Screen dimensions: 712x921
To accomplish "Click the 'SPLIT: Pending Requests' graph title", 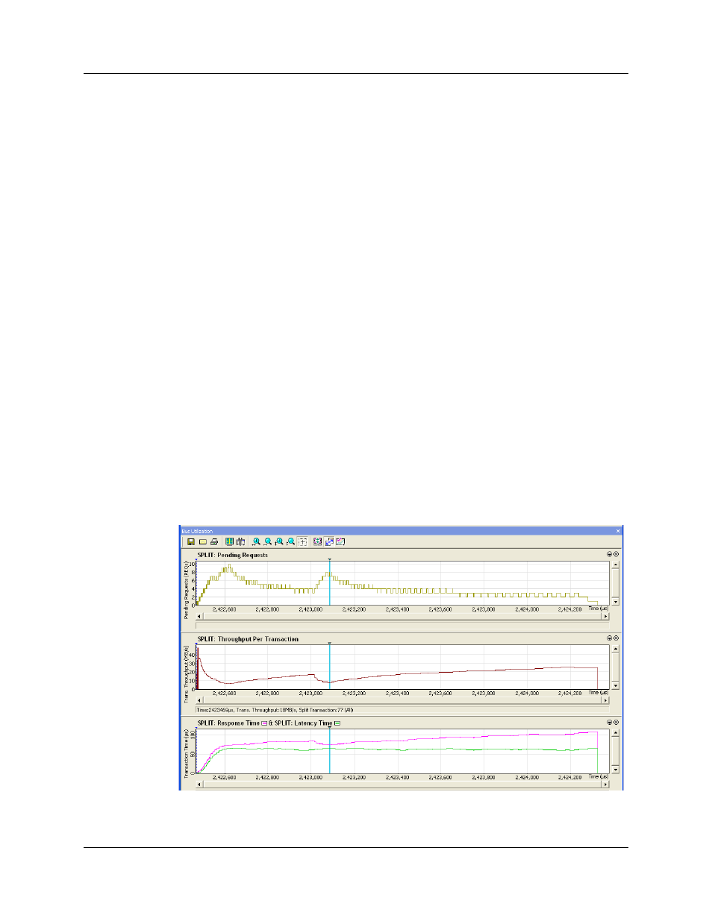I will pos(232,555).
